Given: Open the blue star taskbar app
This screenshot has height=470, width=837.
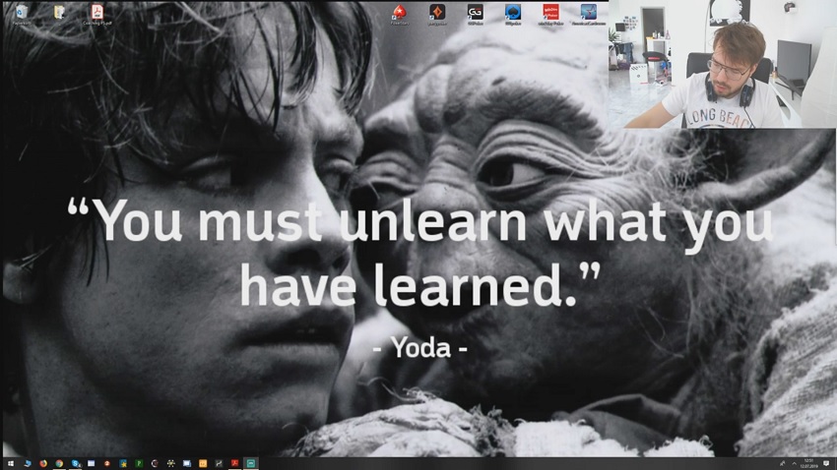Looking at the screenshot, I should (x=123, y=463).
